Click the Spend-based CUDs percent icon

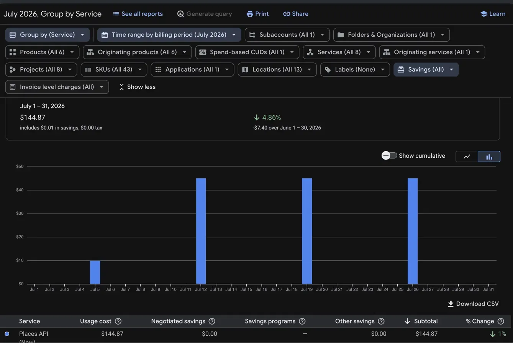coord(203,52)
